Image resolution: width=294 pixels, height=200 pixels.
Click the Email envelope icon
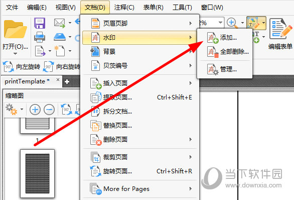pos(60,23)
